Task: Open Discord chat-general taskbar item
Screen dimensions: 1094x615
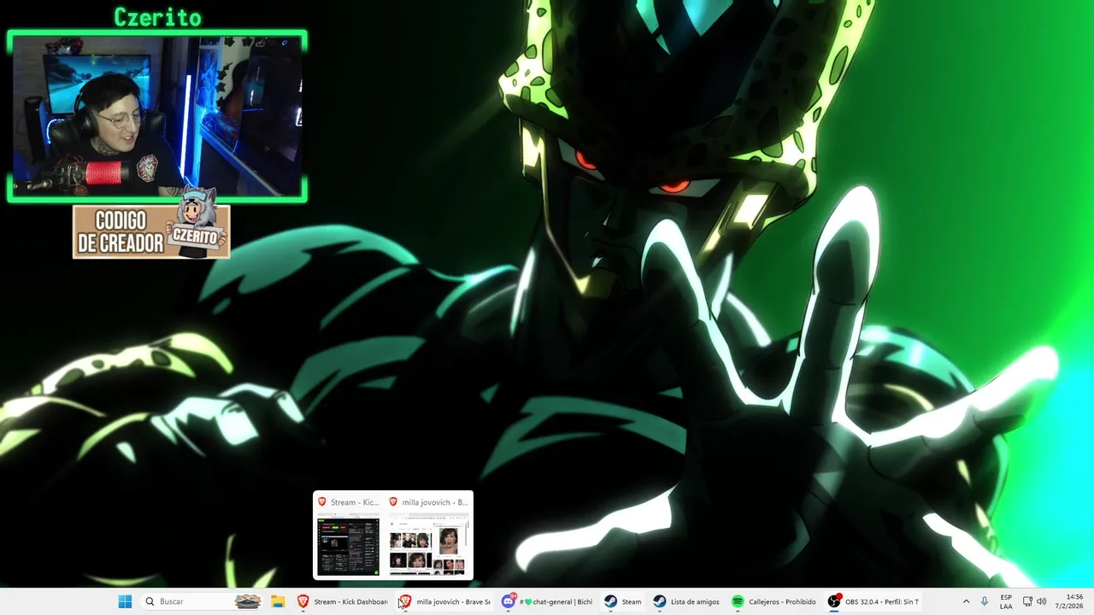Action: [547, 601]
